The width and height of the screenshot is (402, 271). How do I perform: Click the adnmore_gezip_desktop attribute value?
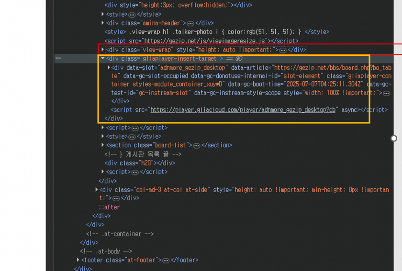click(192, 67)
